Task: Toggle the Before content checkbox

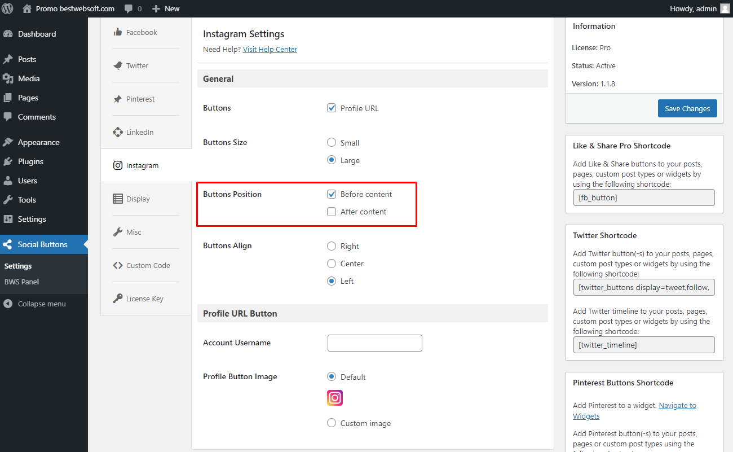Action: pyautogui.click(x=332, y=194)
